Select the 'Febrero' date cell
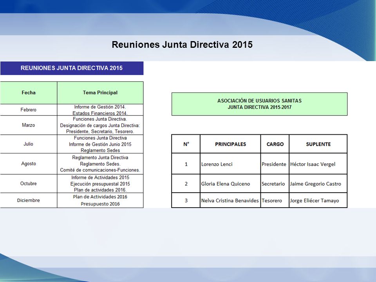This screenshot has width=376, height=282. tap(29, 110)
